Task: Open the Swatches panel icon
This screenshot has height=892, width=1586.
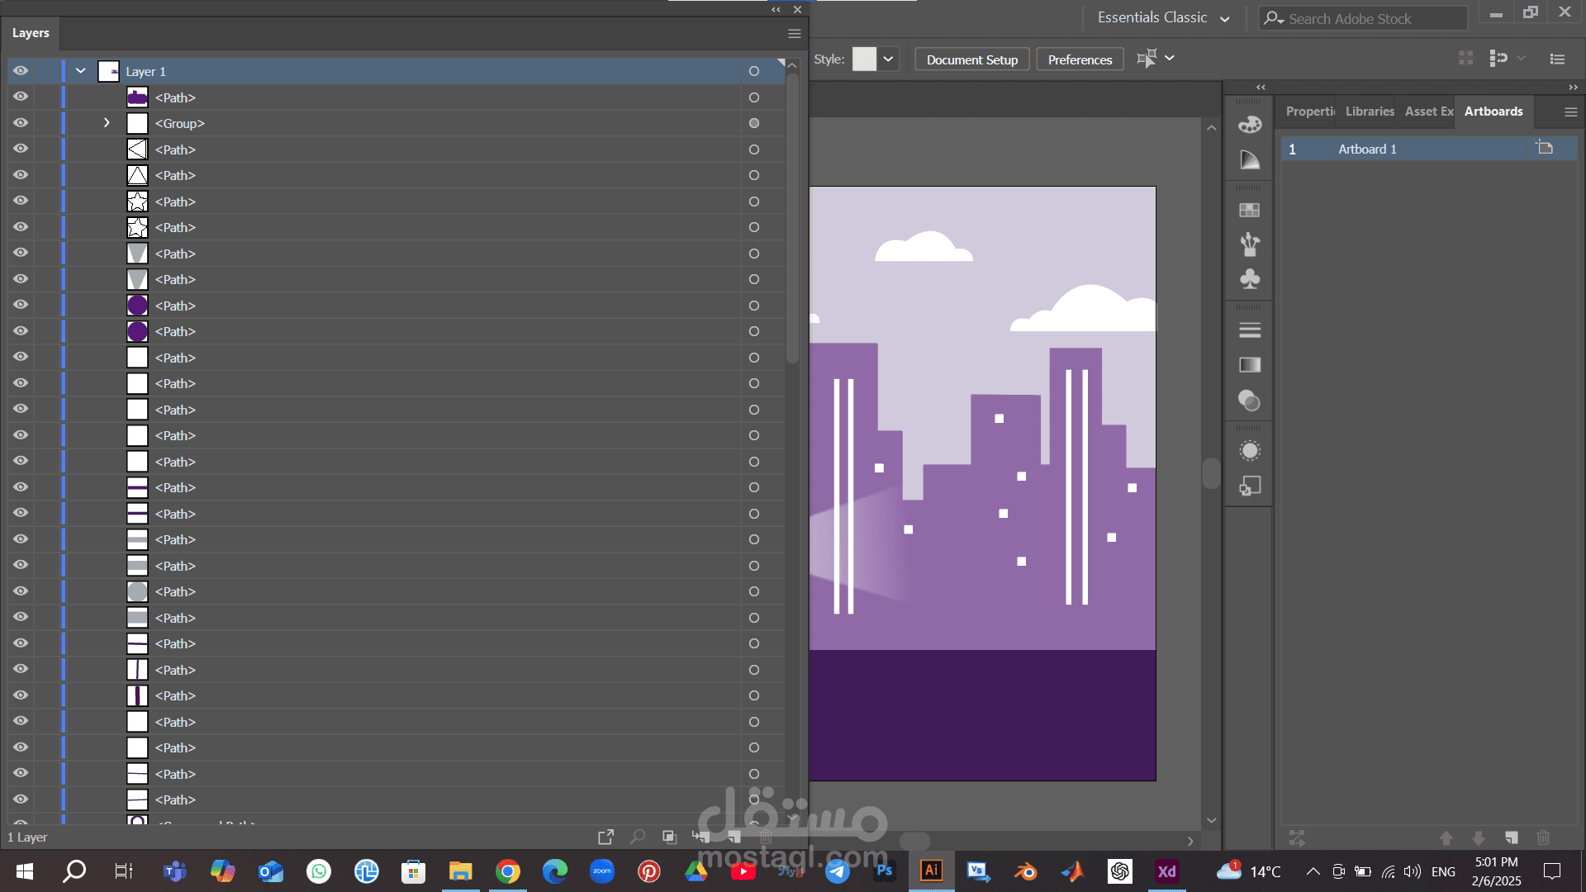Action: coord(1250,211)
